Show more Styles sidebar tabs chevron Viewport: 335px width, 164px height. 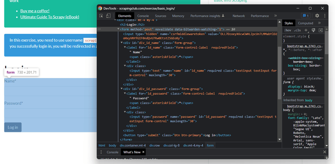tap(319, 23)
